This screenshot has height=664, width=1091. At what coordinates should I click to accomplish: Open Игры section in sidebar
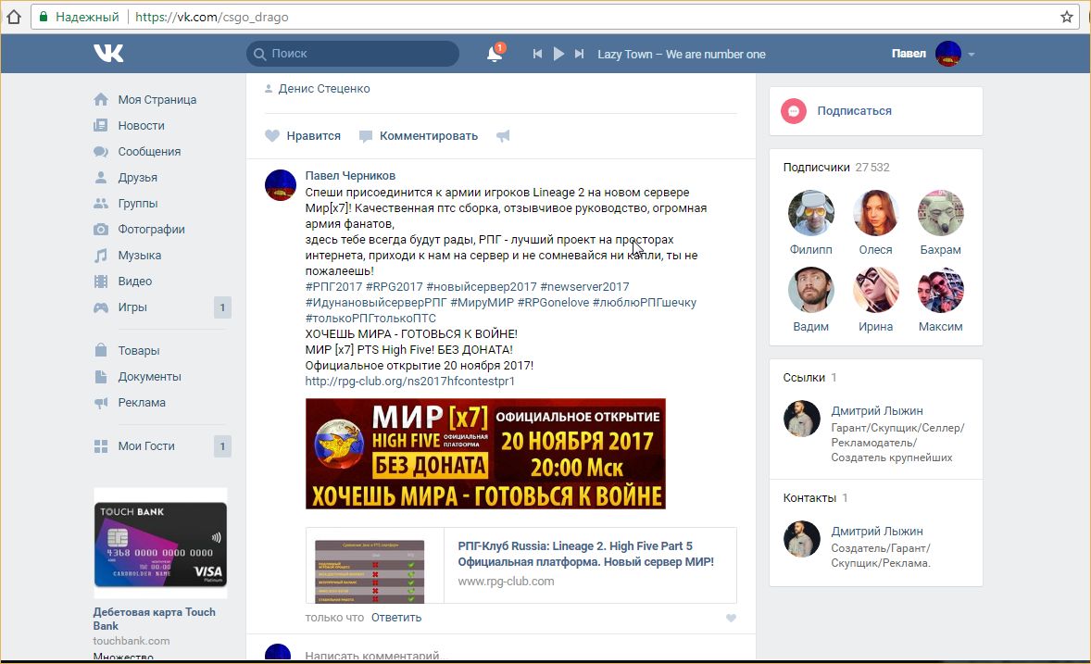[x=132, y=307]
